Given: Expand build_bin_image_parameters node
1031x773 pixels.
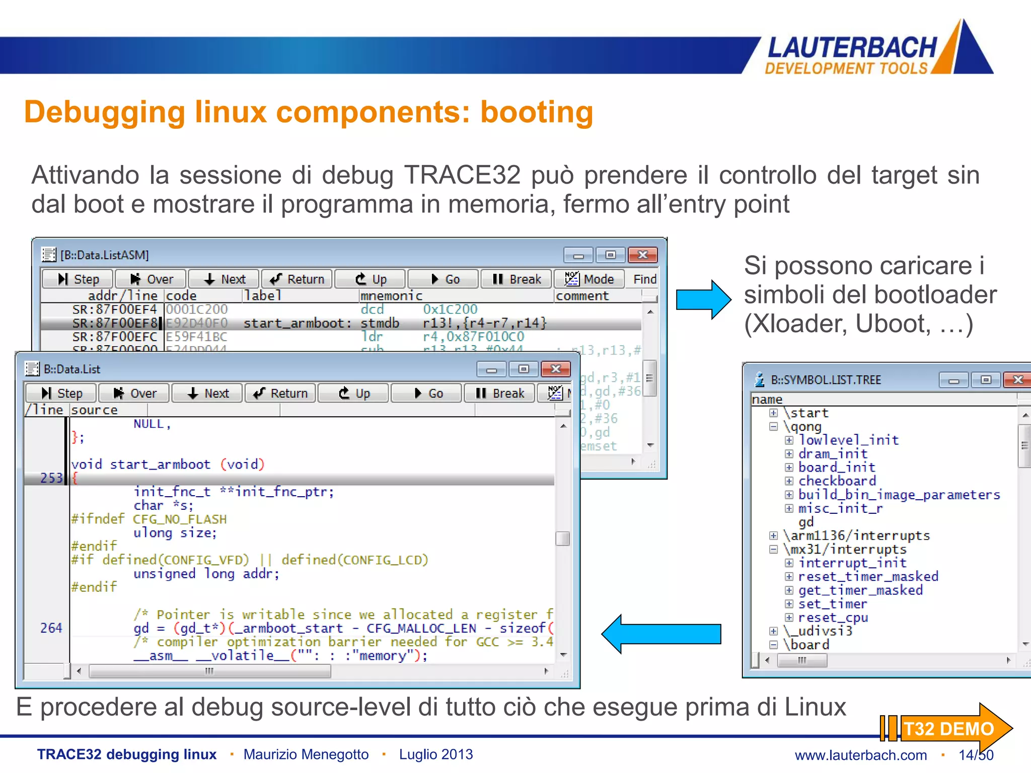Looking at the screenshot, I should point(789,495).
